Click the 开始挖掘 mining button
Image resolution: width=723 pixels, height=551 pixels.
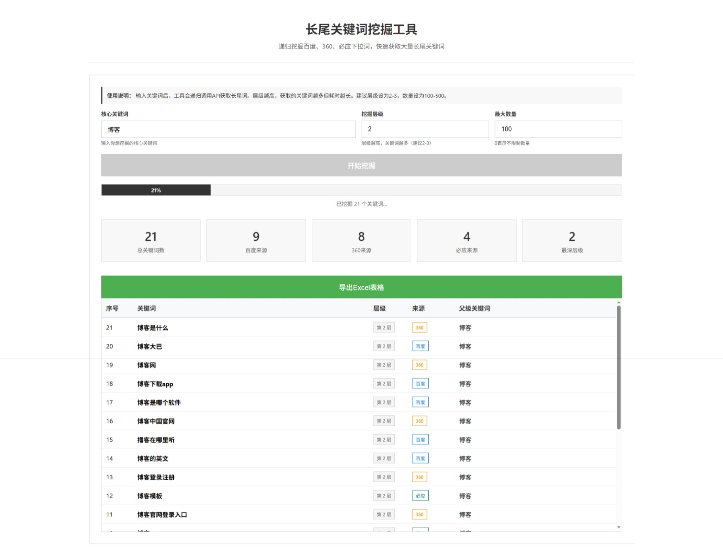[x=361, y=165]
